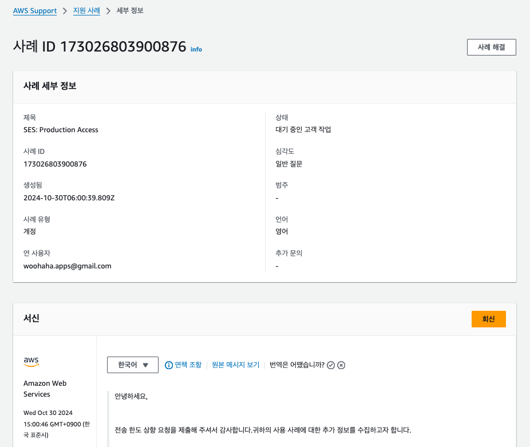The height and width of the screenshot is (447, 530).
Task: Mark the translation as bad with the X icon
Action: click(x=341, y=365)
